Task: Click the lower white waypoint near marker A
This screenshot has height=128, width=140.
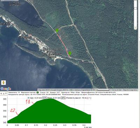Action: [x=68, y=54]
